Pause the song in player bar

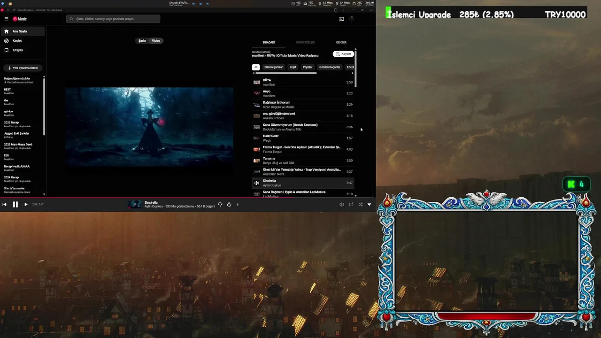[15, 204]
